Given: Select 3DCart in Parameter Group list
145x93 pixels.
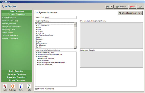Looking at the screenshot, I should 55,23.
